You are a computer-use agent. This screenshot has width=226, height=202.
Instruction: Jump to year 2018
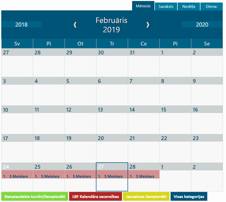(22, 25)
